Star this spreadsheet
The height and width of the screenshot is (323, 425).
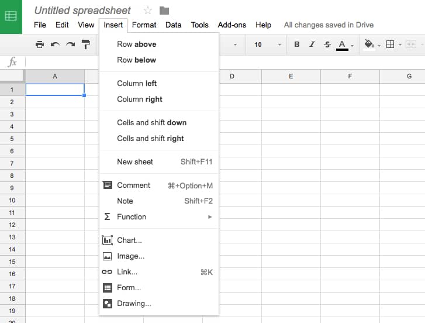tap(148, 11)
